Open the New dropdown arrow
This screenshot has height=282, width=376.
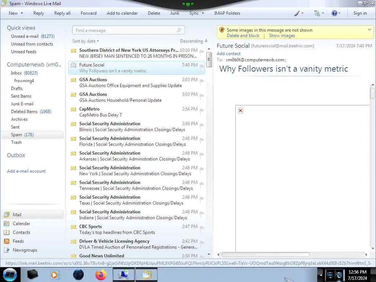click(x=22, y=13)
